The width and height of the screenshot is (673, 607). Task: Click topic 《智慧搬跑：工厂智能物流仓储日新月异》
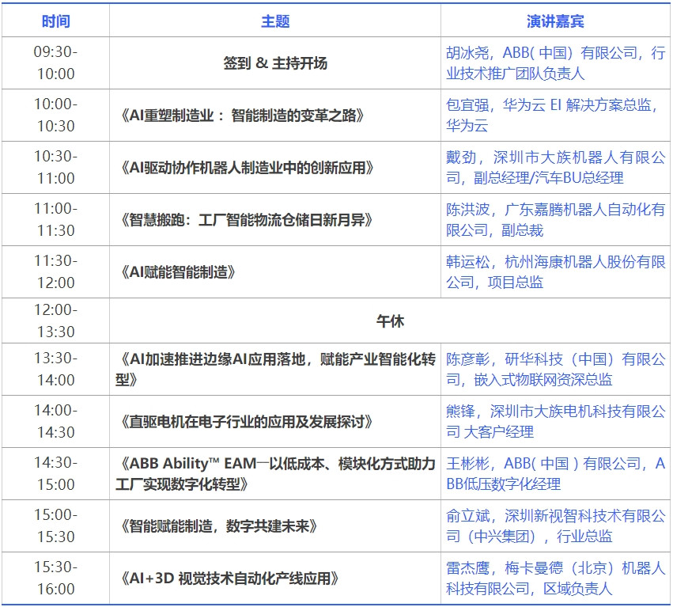(275, 219)
